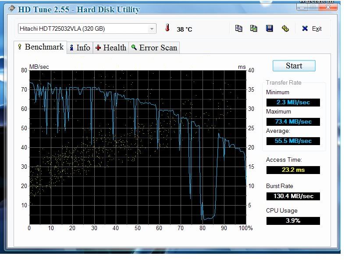Click the Burst Rate label

[280, 186]
